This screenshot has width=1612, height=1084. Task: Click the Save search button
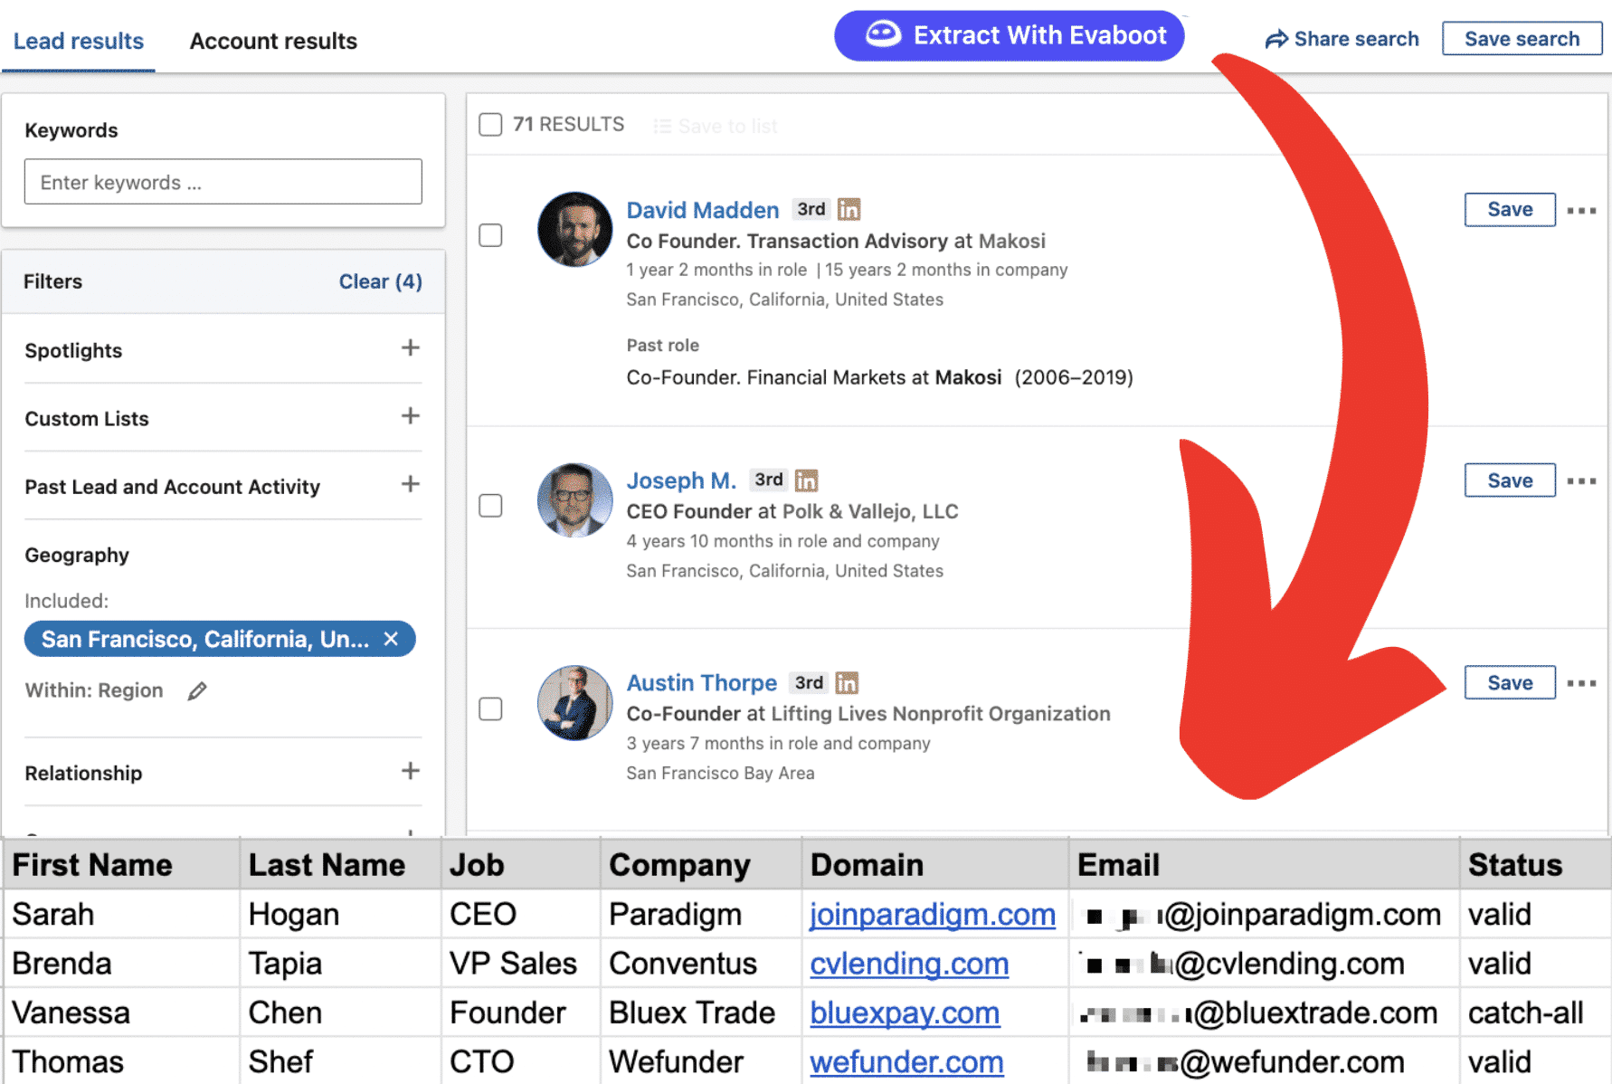(1522, 38)
